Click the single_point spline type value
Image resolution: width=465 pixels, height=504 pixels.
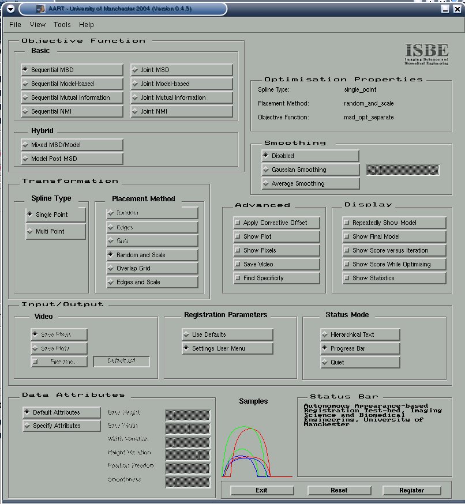pyautogui.click(x=360, y=89)
